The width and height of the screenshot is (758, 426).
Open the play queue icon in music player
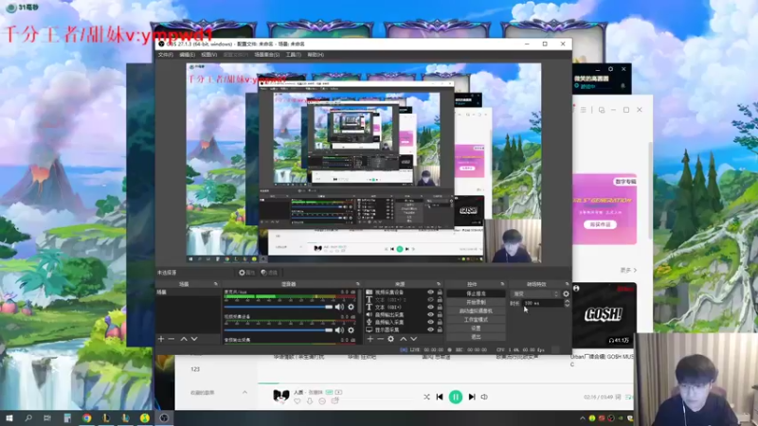click(628, 397)
